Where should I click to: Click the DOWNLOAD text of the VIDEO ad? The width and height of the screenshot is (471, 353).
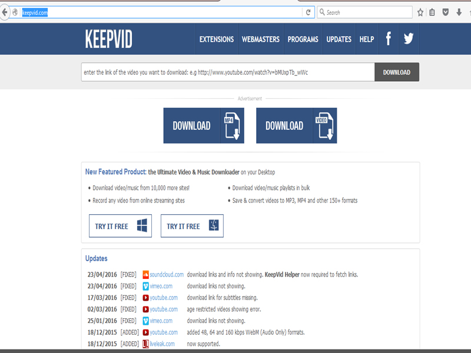284,126
